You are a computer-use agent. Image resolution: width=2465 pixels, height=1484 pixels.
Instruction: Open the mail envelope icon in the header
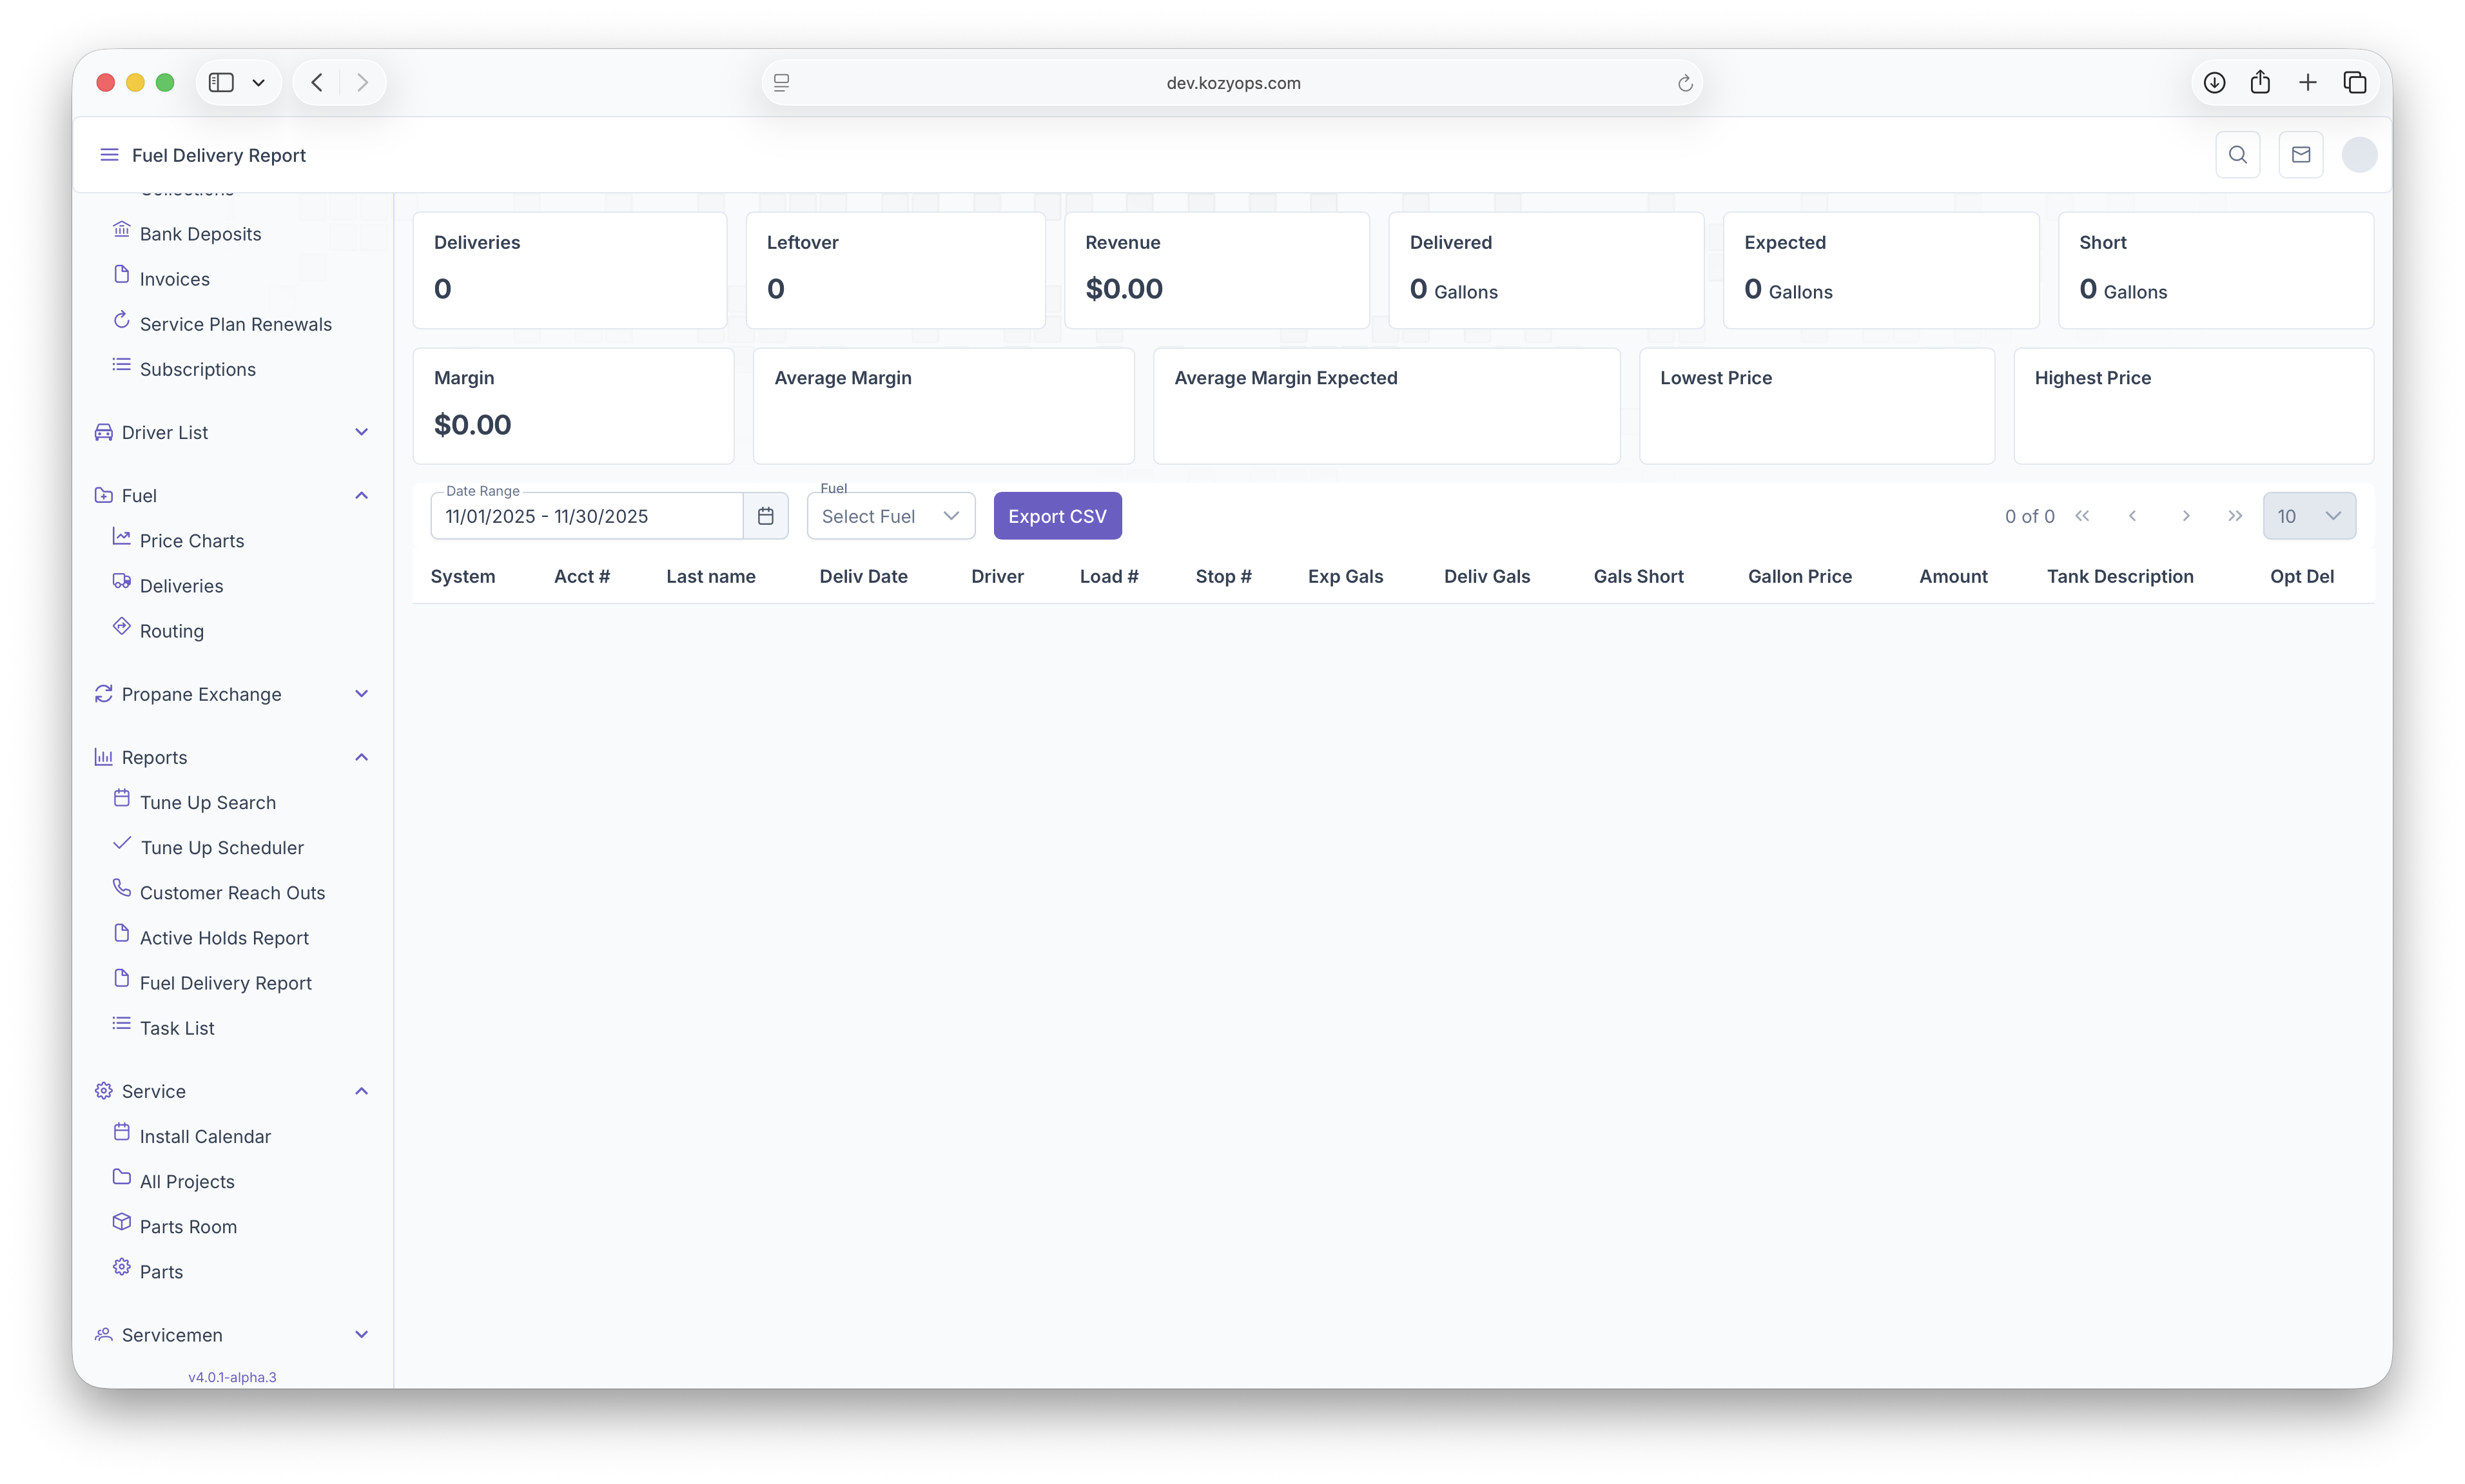[x=2301, y=155]
